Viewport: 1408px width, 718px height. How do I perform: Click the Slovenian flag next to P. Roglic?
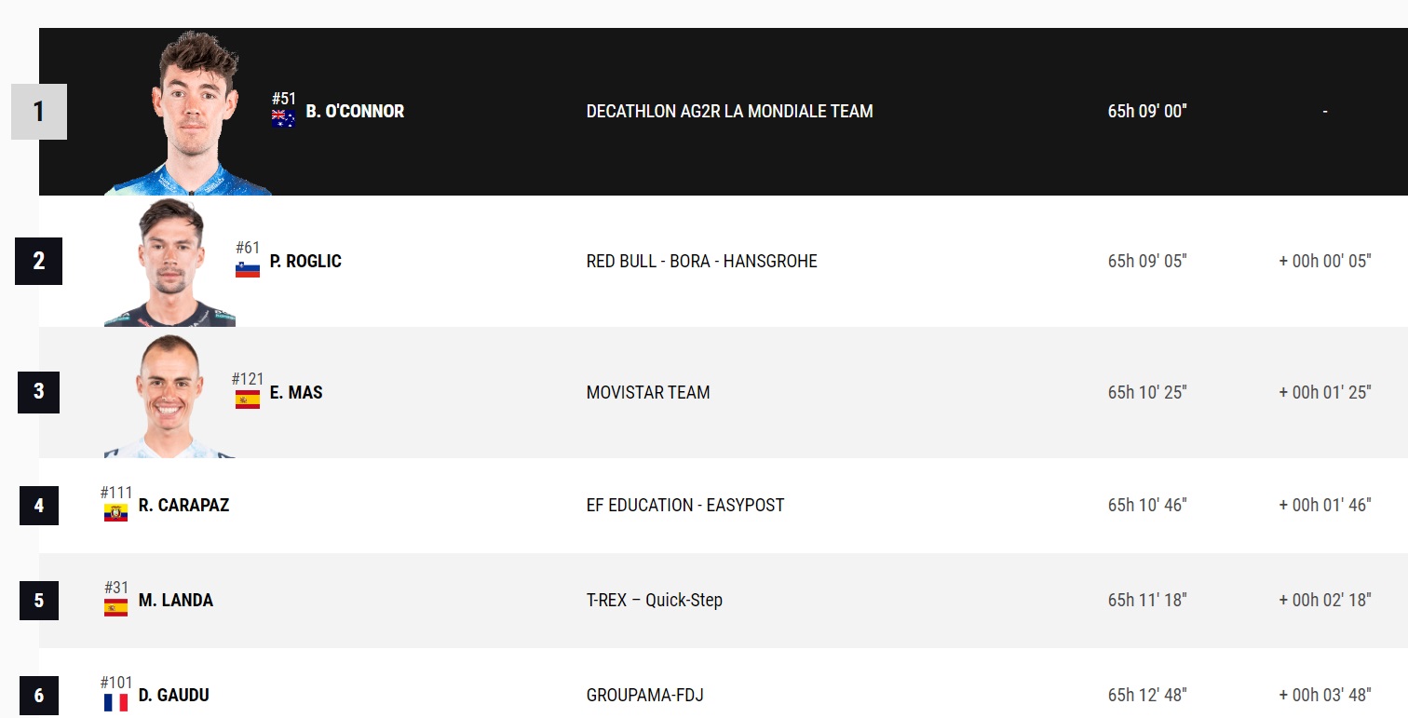(x=248, y=269)
